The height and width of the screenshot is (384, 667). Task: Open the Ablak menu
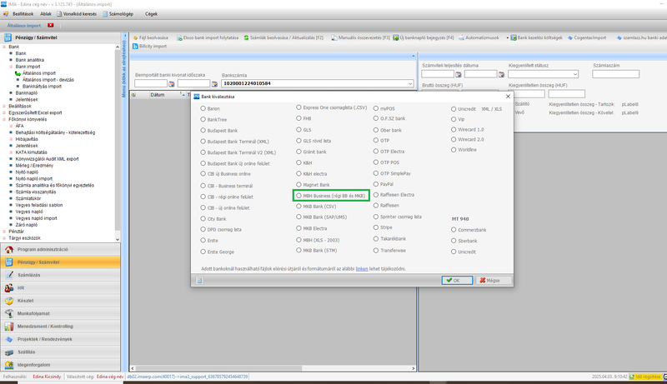click(46, 14)
